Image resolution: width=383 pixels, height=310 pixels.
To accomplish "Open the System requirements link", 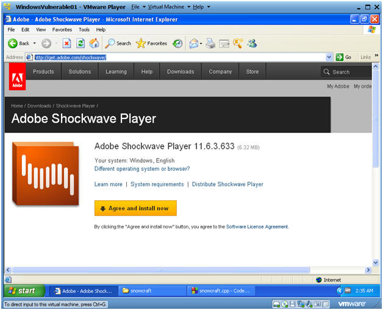I will [157, 184].
